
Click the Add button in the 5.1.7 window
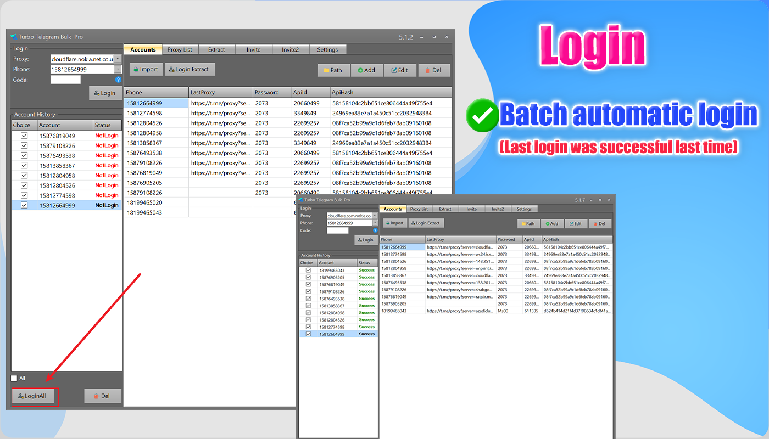pyautogui.click(x=552, y=224)
